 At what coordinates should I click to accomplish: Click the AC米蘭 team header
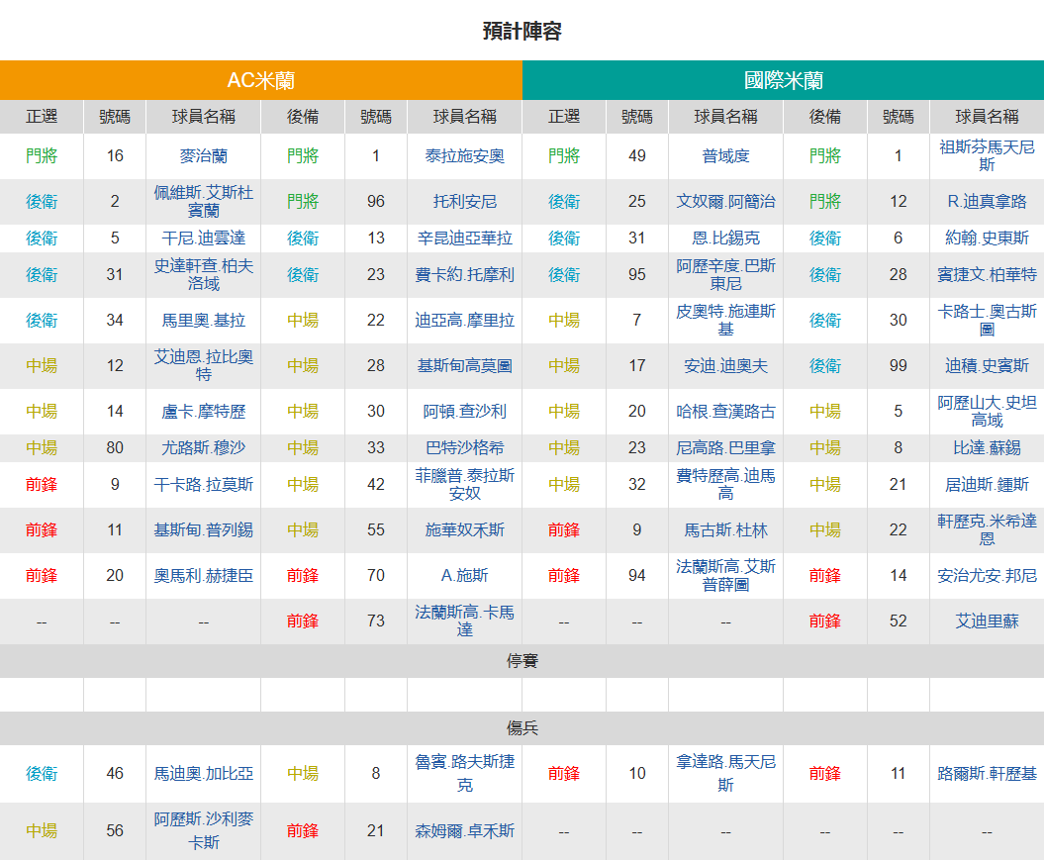[x=261, y=80]
